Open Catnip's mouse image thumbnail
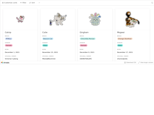 20,19
